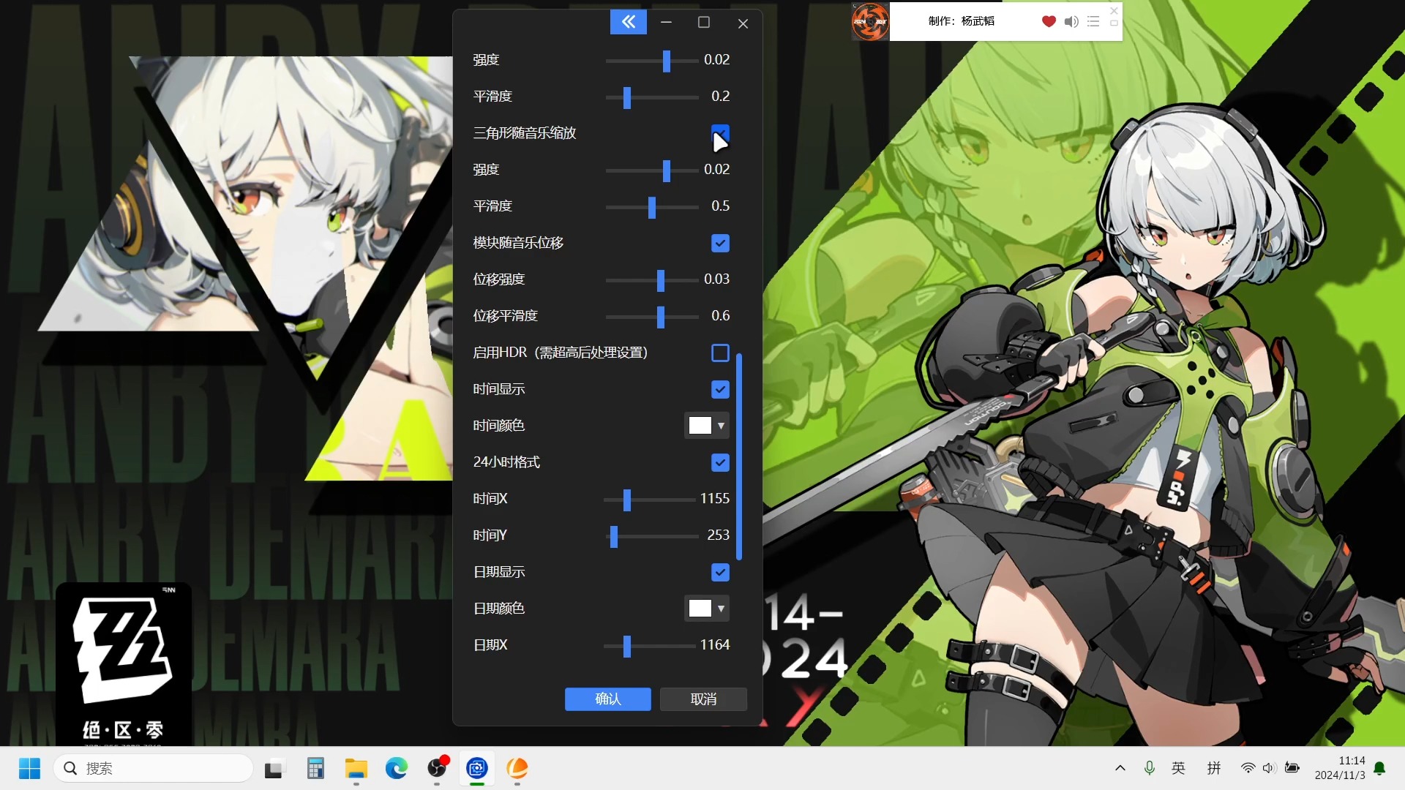The width and height of the screenshot is (1405, 790).
Task: Click the 时间X value 1155
Action: 715,499
